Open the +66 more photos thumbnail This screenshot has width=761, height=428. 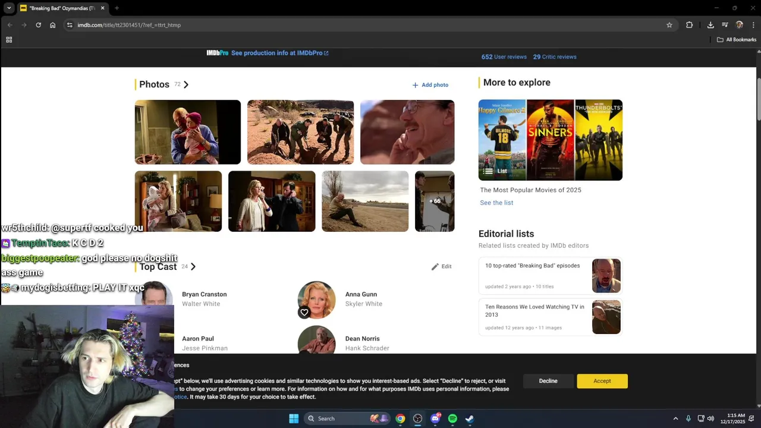tap(435, 202)
